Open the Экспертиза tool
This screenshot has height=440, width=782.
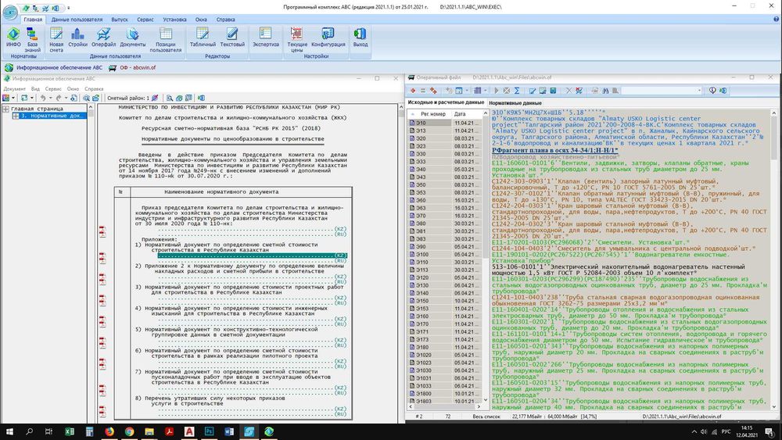point(265,36)
